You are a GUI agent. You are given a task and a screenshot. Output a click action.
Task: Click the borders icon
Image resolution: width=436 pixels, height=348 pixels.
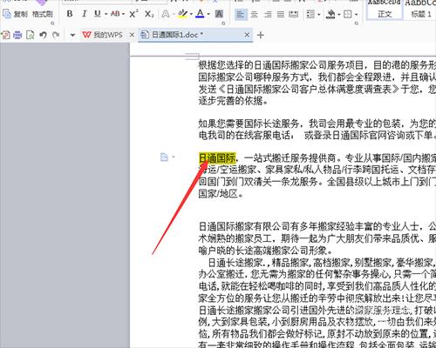coord(348,14)
